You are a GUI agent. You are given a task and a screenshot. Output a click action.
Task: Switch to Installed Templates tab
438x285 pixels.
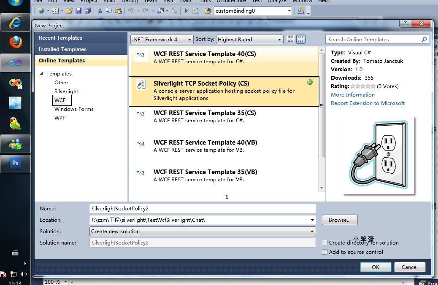[81, 49]
